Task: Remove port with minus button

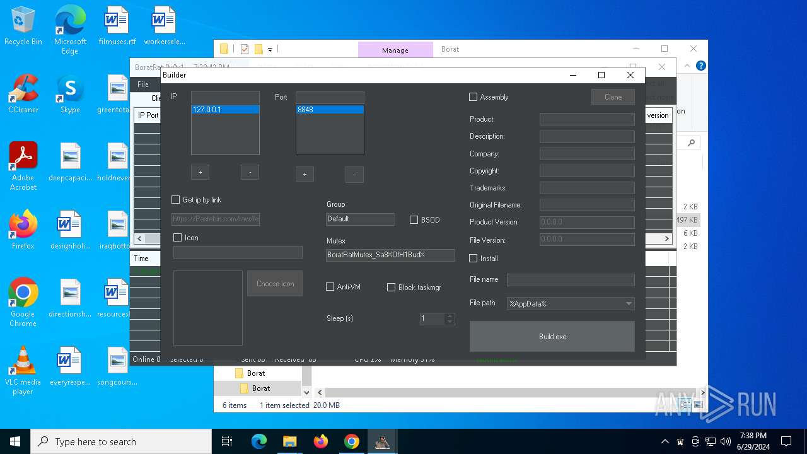Action: (355, 175)
